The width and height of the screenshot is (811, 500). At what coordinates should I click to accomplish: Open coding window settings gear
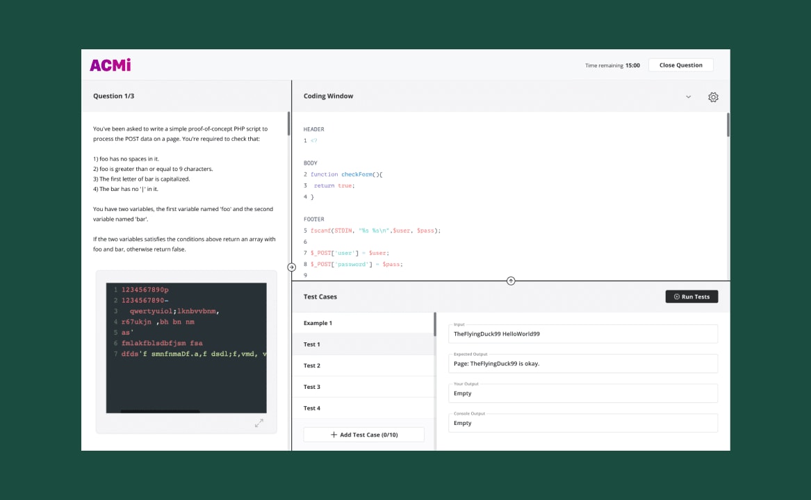coord(713,97)
